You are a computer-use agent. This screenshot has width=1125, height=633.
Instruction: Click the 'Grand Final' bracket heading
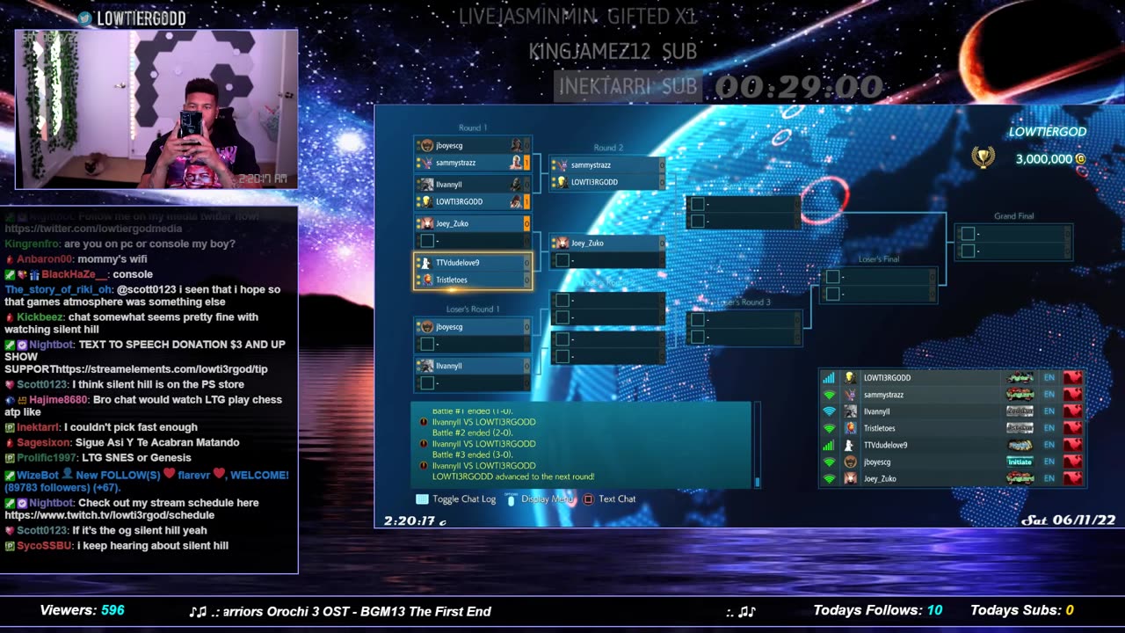tap(1013, 216)
